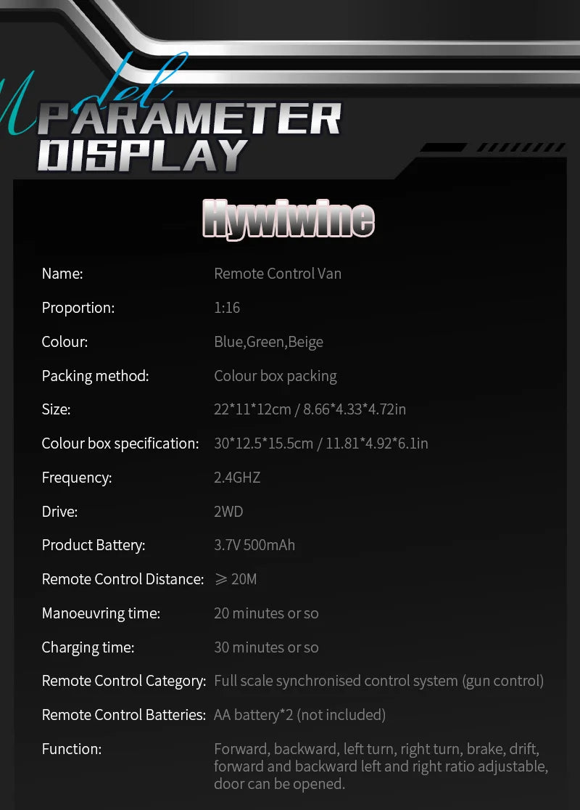Click the Colour box packing text
The image size is (580, 810).
(275, 376)
